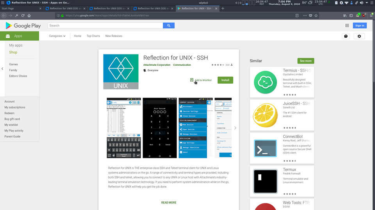Open the settings gear icon
This screenshot has height=210, width=375.
(x=359, y=36)
